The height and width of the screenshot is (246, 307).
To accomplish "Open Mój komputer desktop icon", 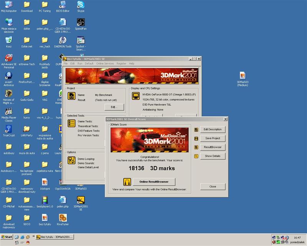I will coord(9,7).
